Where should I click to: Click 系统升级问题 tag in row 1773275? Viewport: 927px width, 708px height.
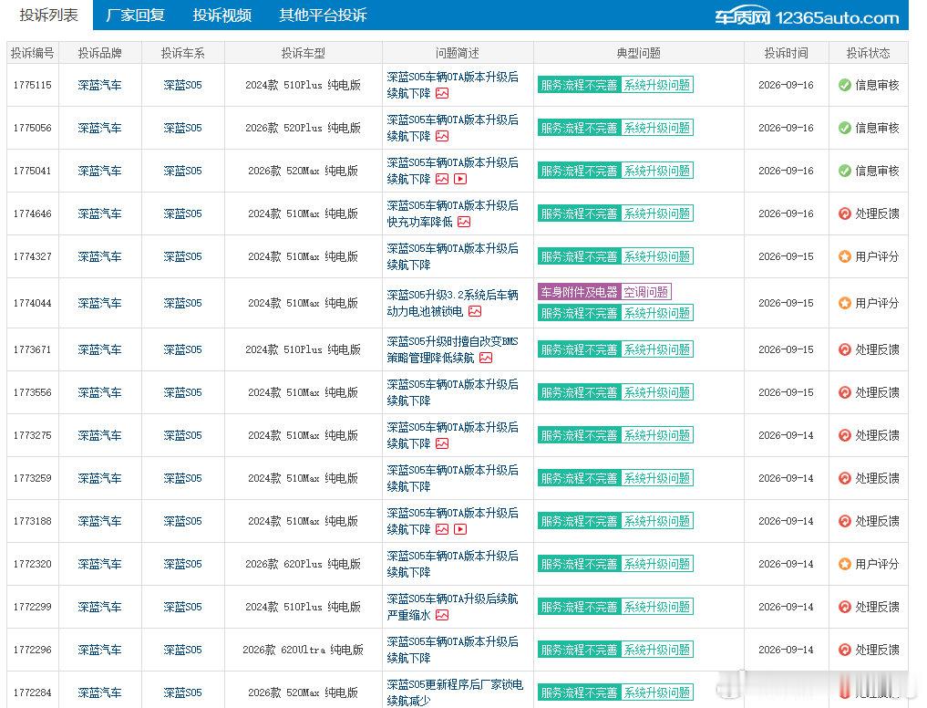click(657, 435)
